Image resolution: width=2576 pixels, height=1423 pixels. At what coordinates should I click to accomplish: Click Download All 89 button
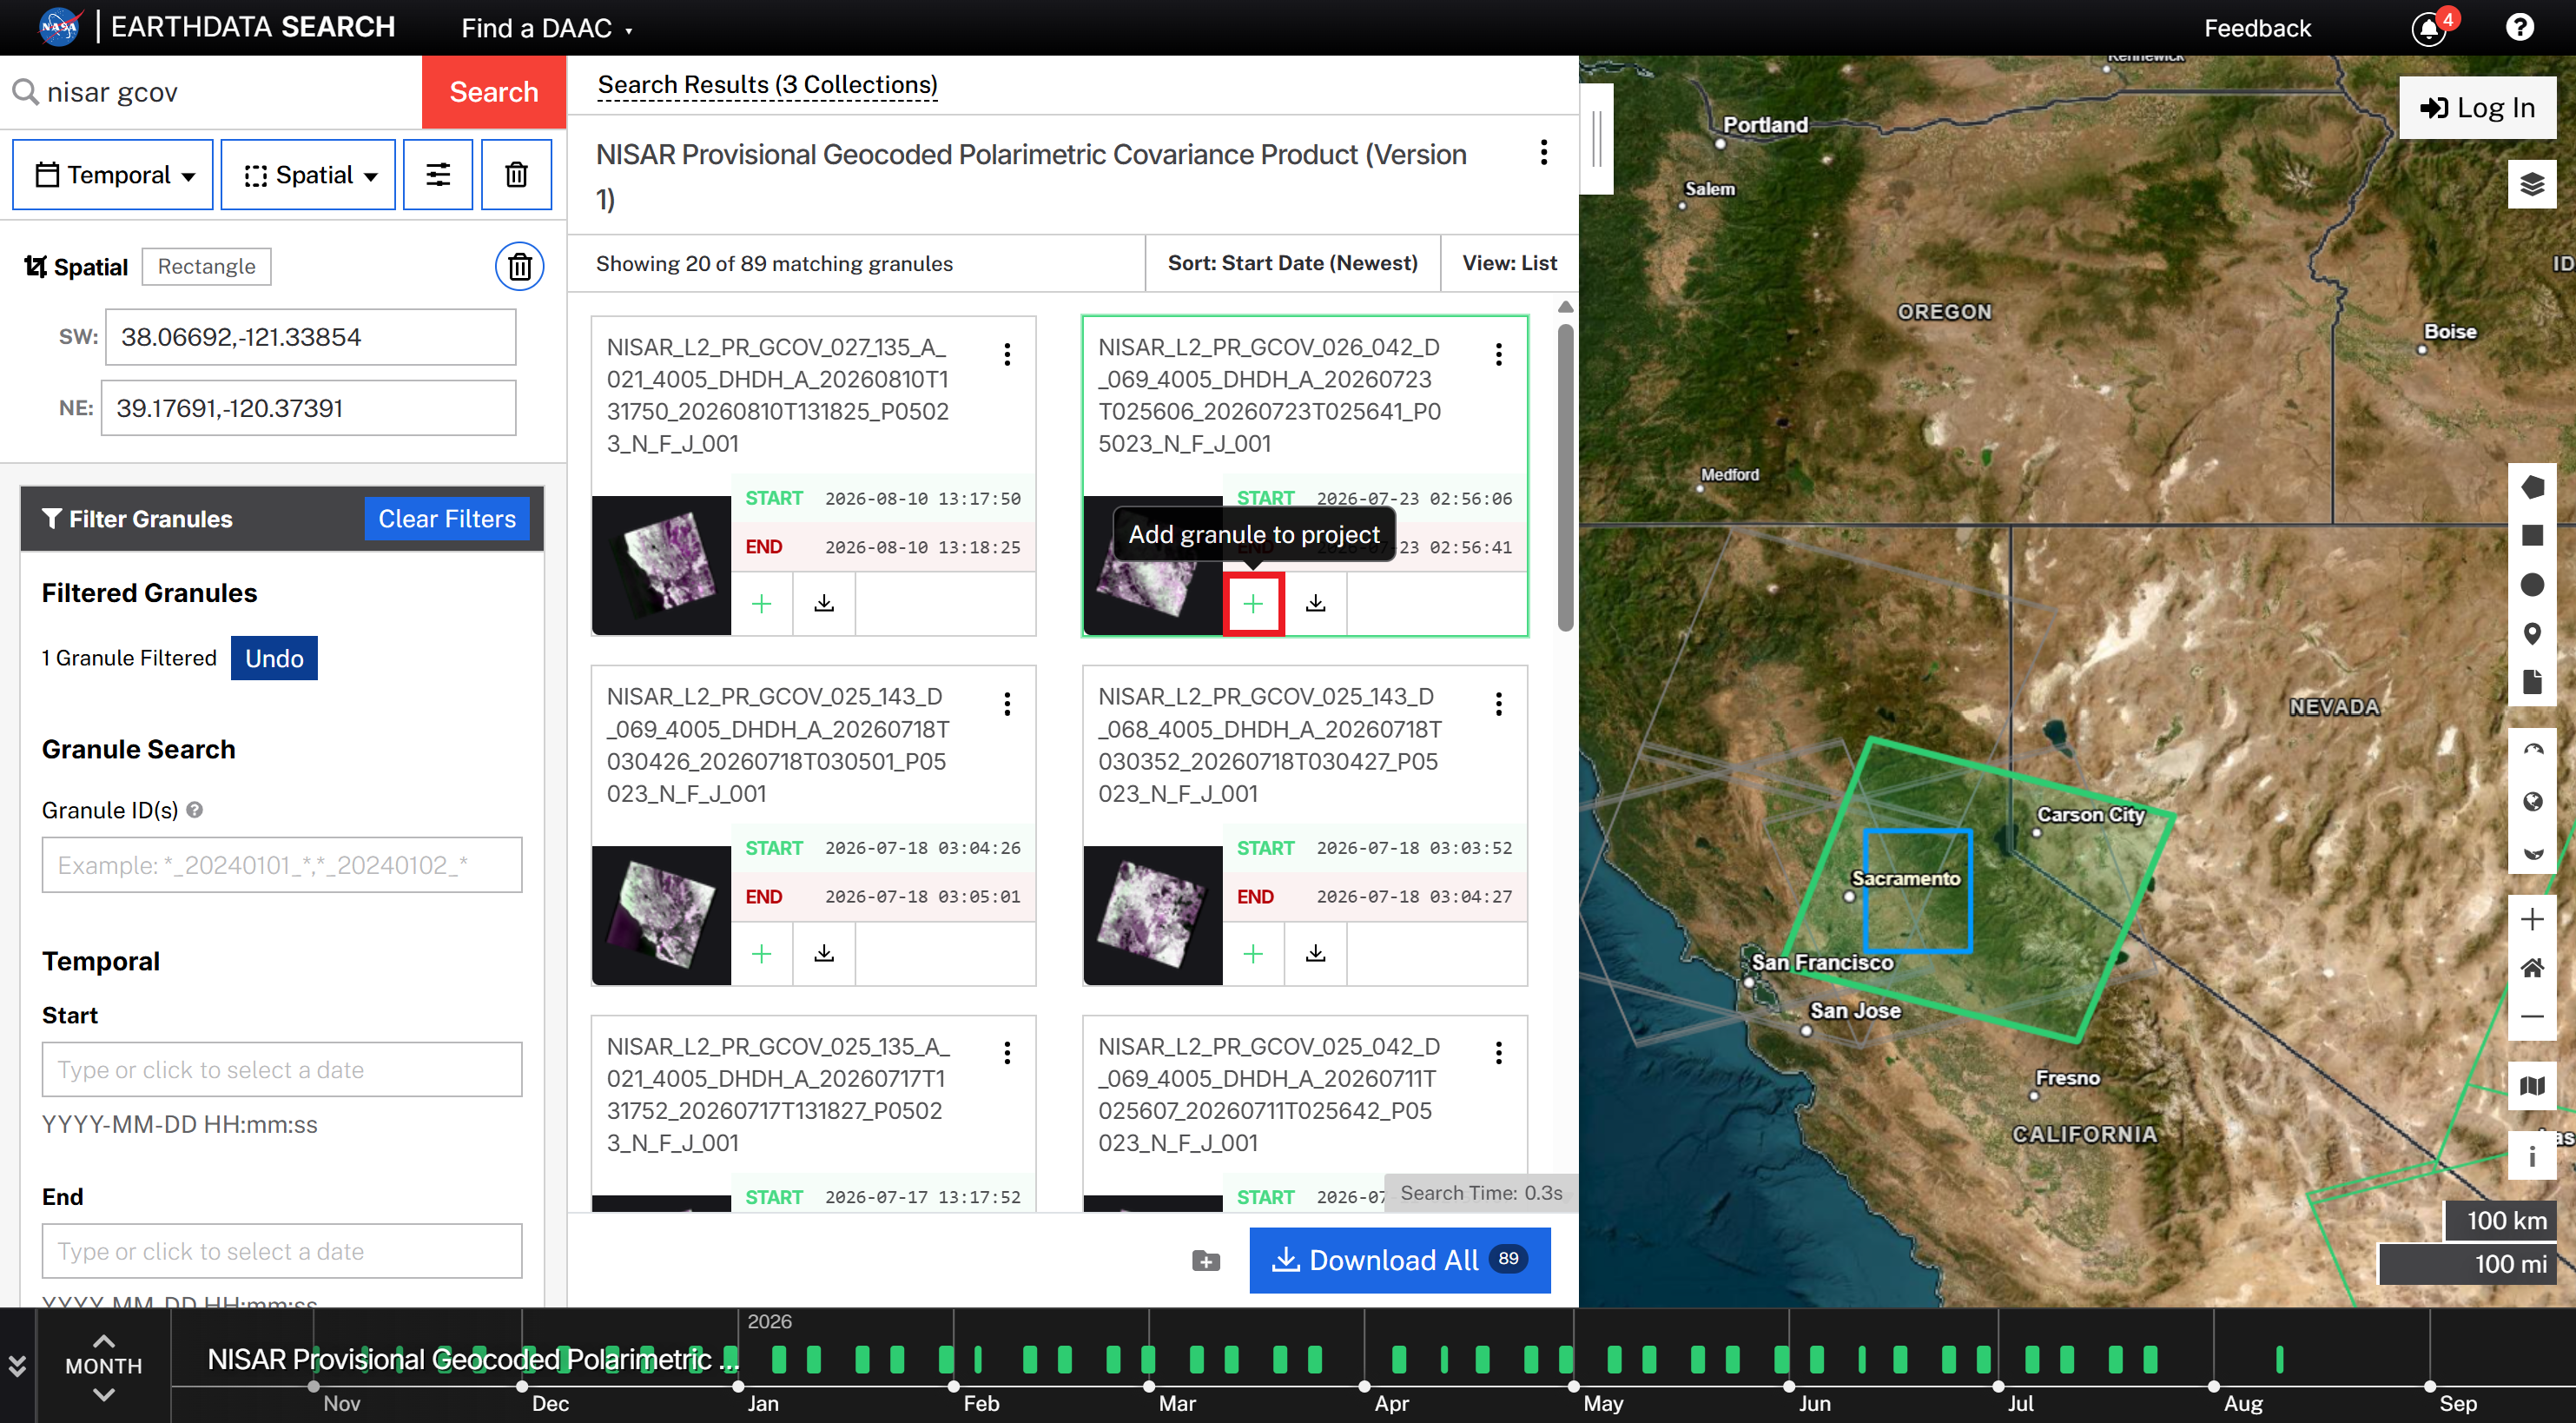tap(1399, 1260)
